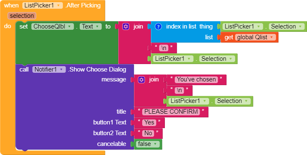Open Notifier1 component dropdown
307x155 pixels.
click(x=49, y=69)
